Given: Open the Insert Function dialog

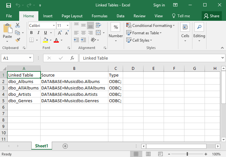Looking at the screenshot, I should point(72,58).
